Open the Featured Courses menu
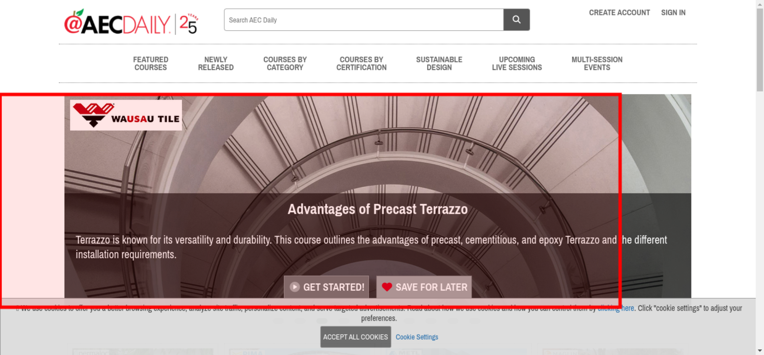The image size is (764, 355). 151,63
